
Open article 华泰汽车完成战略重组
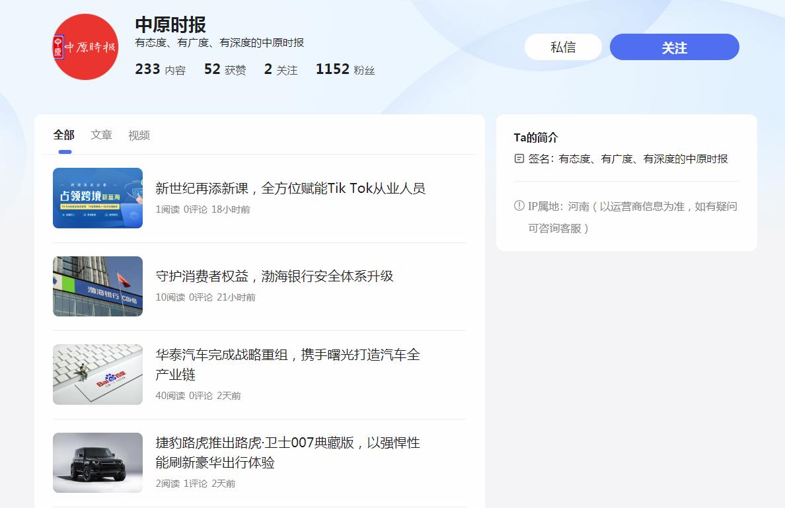(288, 365)
